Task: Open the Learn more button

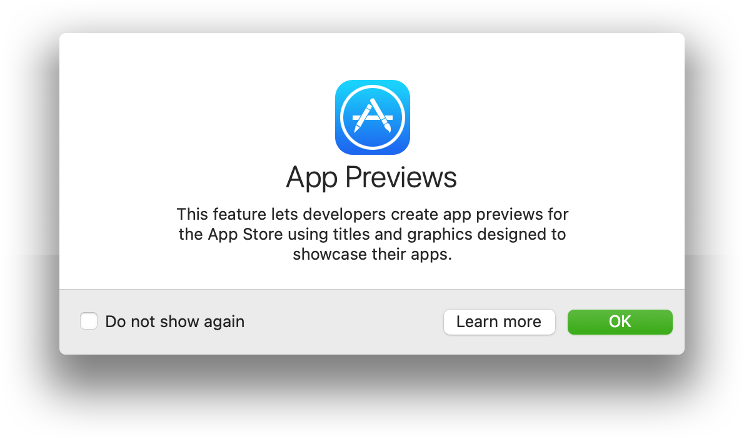Action: coord(499,322)
